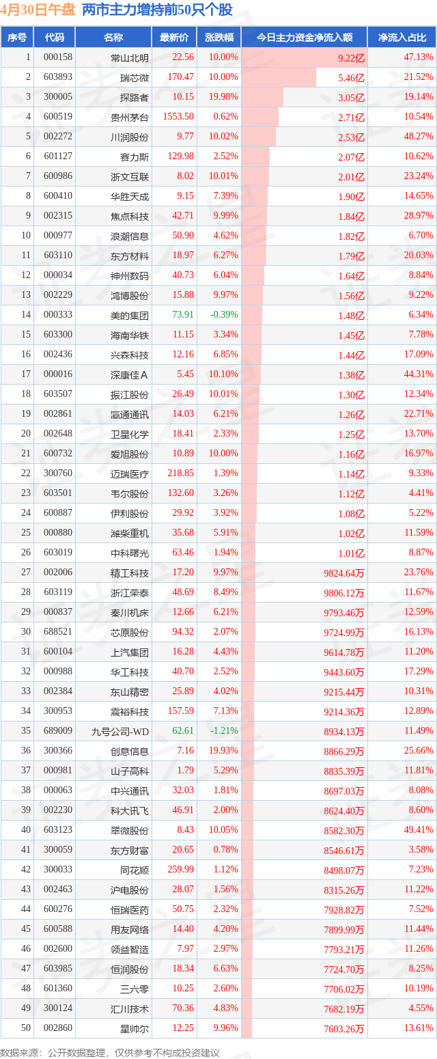Viewport: 437px width, 1059px height.
Task: Select stock name 川润股份
Action: (x=129, y=137)
